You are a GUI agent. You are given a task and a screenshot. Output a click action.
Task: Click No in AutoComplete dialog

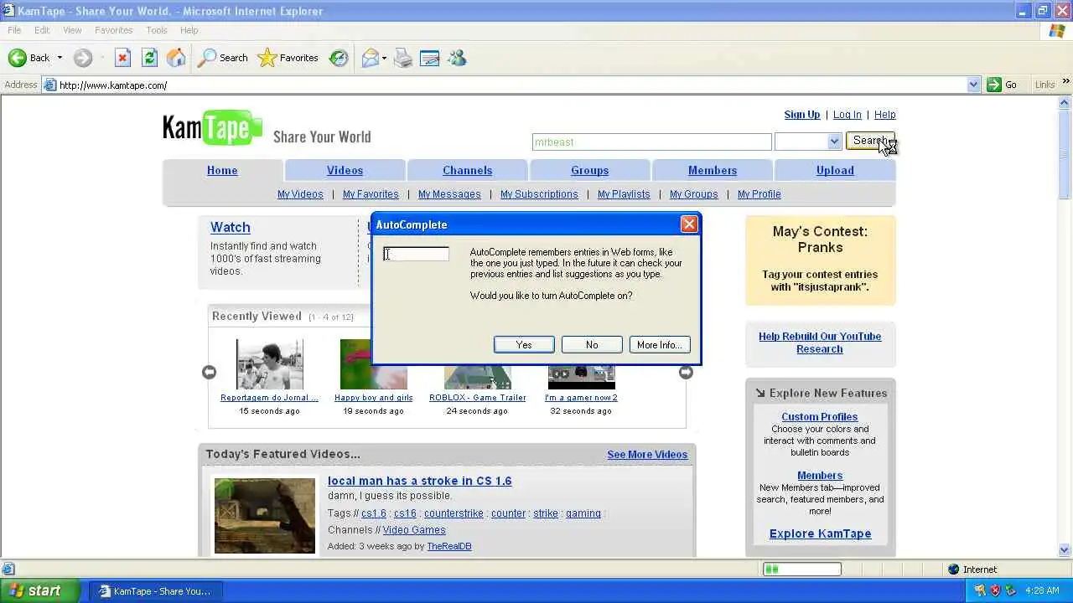point(592,345)
